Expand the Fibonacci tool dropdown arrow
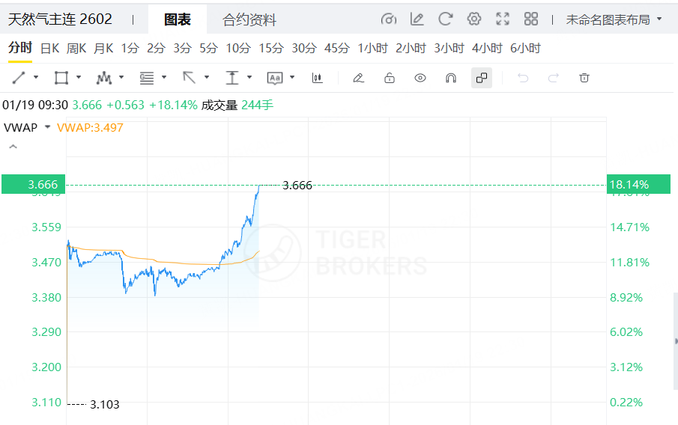 point(164,77)
